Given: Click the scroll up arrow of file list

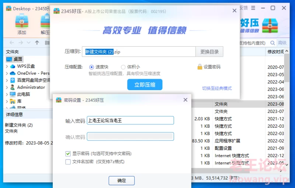Looking at the screenshot, I should coord(287,51).
